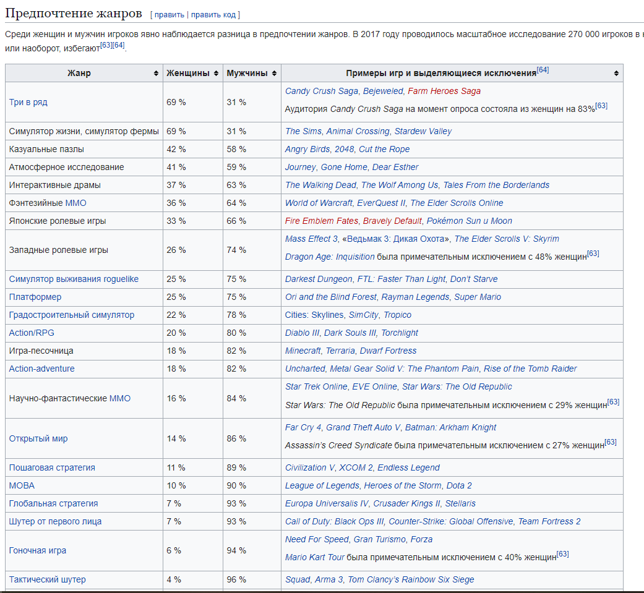Screen dimensions: 644x593
Task: Open the Journey game link
Action: pyautogui.click(x=300, y=167)
